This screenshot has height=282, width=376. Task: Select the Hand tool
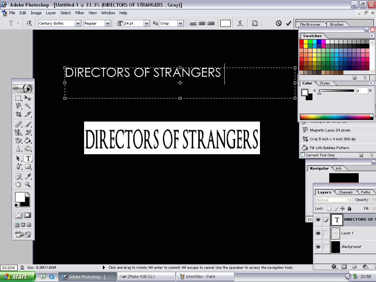[18, 184]
